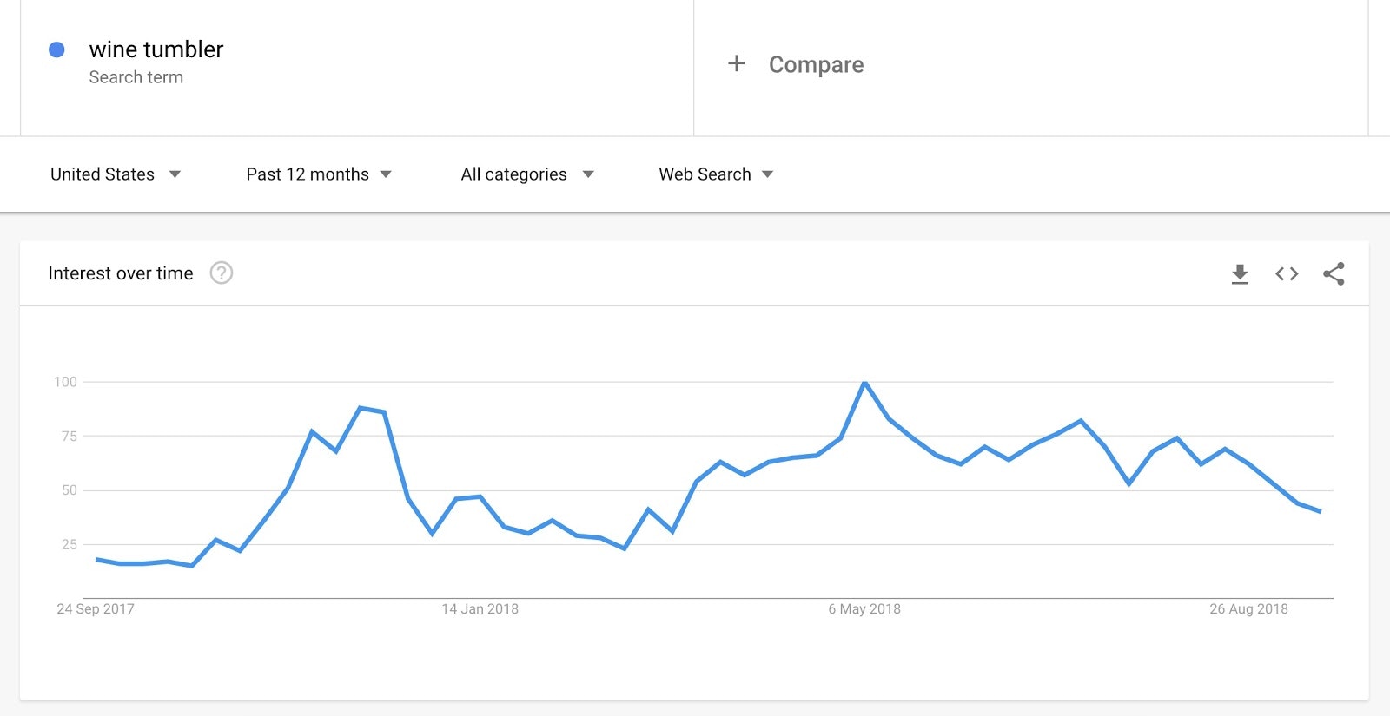Click the 26 Aug 2018 axis label
This screenshot has width=1390, height=716.
coord(1248,609)
